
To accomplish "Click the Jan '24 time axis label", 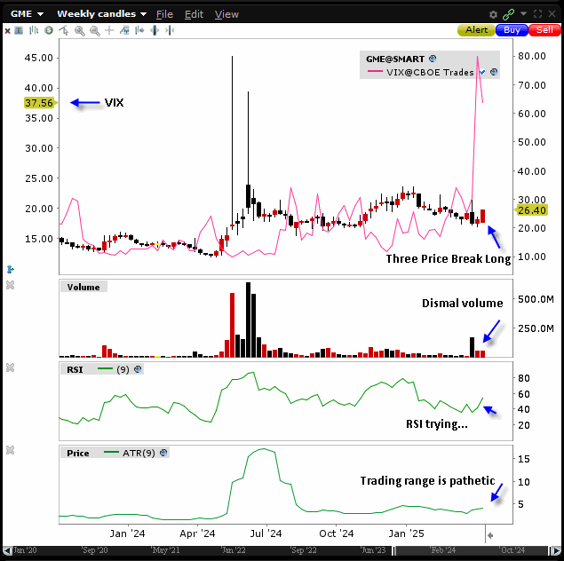I will 127,533.
